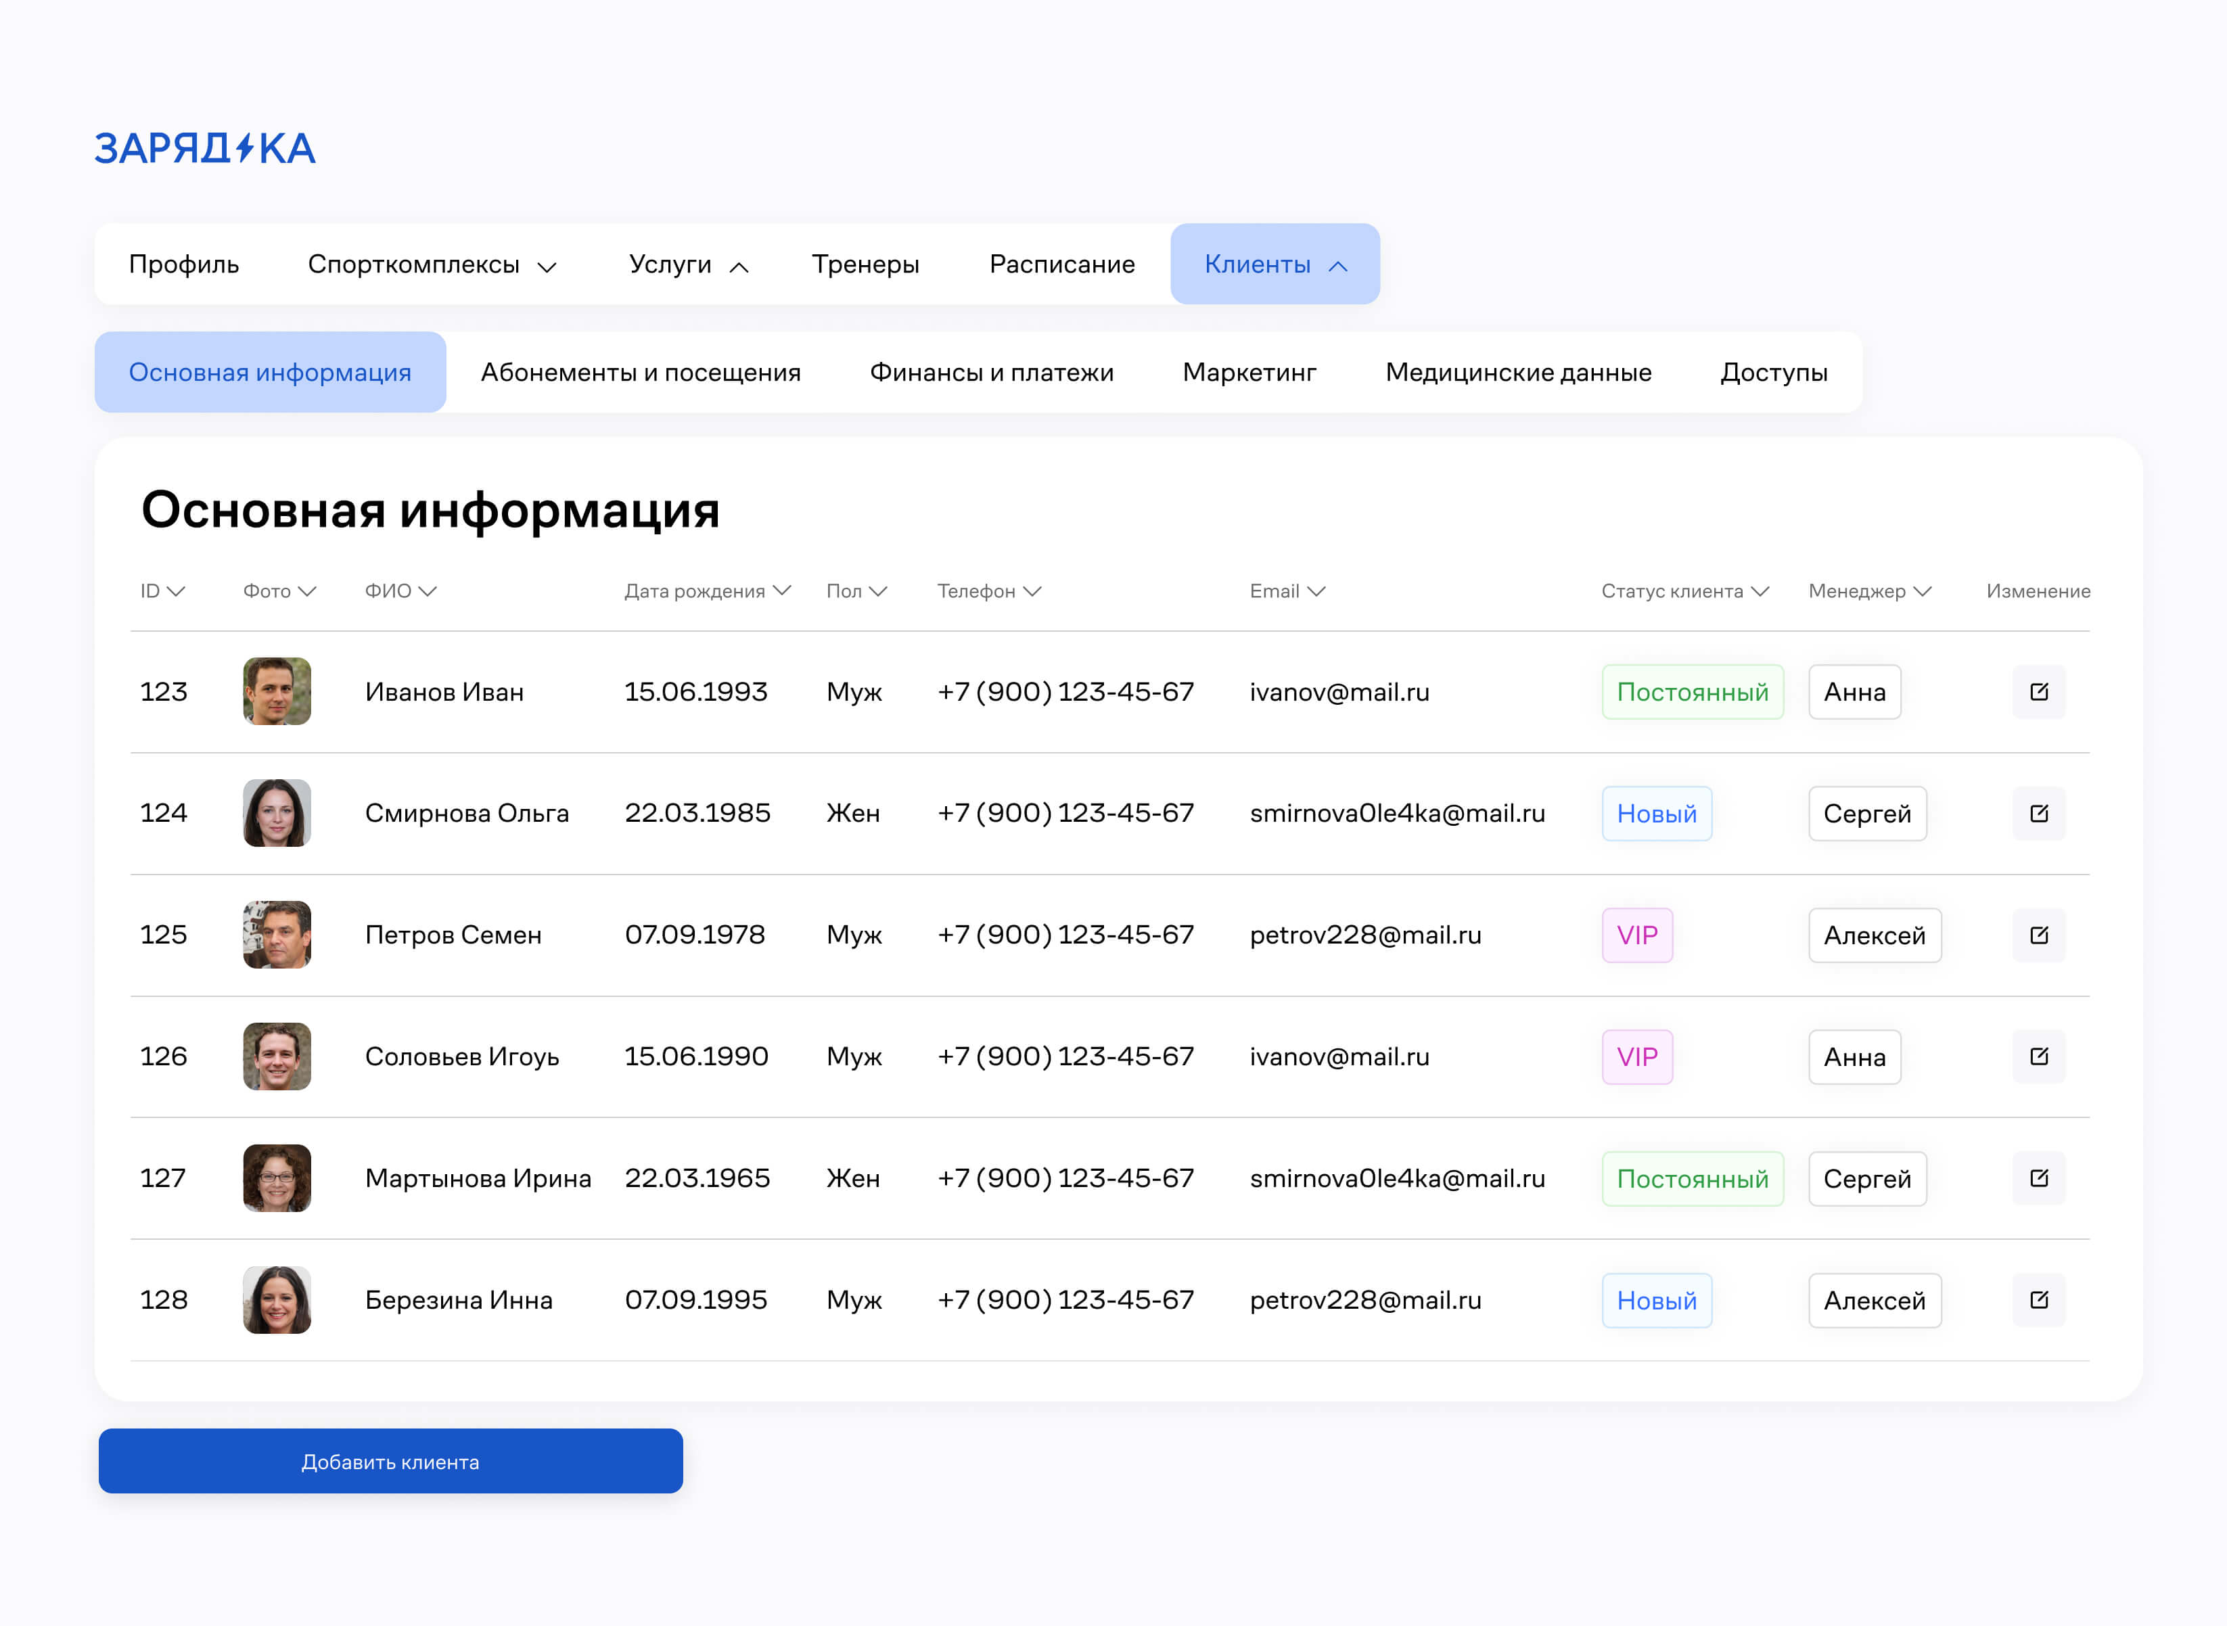Image resolution: width=2227 pixels, height=1626 pixels.
Task: Open the Фото column dropdown
Action: click(279, 590)
